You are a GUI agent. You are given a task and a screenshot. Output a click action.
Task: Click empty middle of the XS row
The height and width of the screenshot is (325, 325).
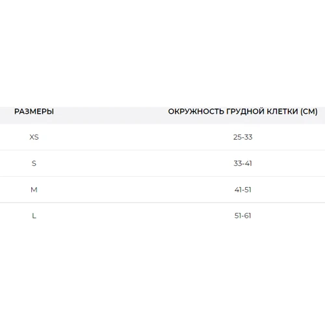pyautogui.click(x=136, y=137)
